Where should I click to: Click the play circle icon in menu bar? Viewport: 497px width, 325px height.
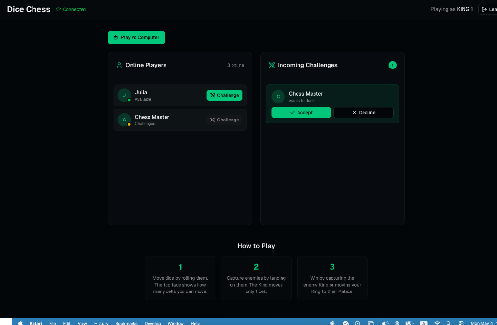click(x=357, y=323)
